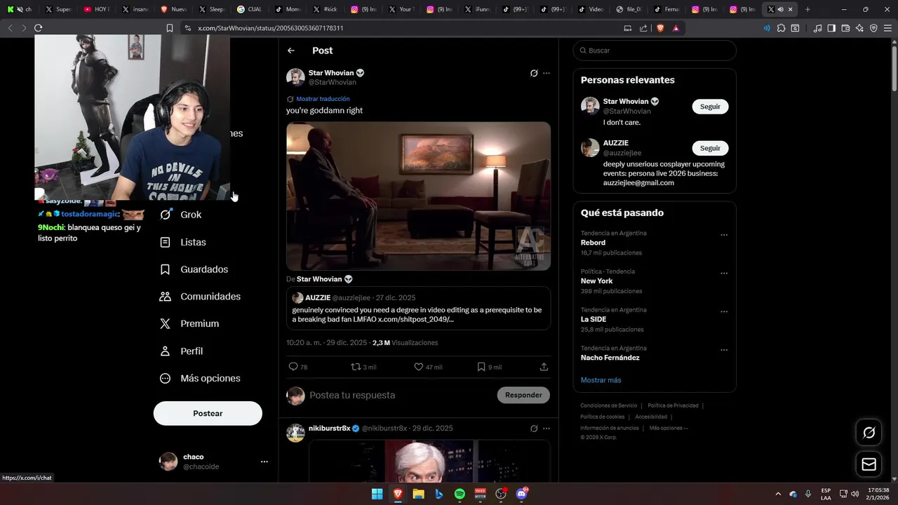Image resolution: width=898 pixels, height=505 pixels.
Task: Switch to the CUAL Google tab
Action: click(x=249, y=9)
